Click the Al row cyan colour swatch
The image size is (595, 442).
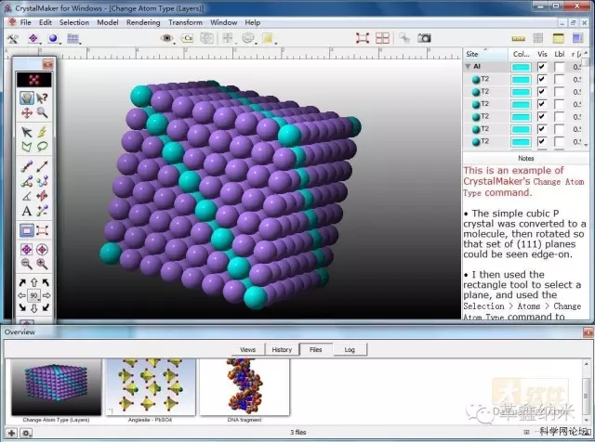click(521, 67)
